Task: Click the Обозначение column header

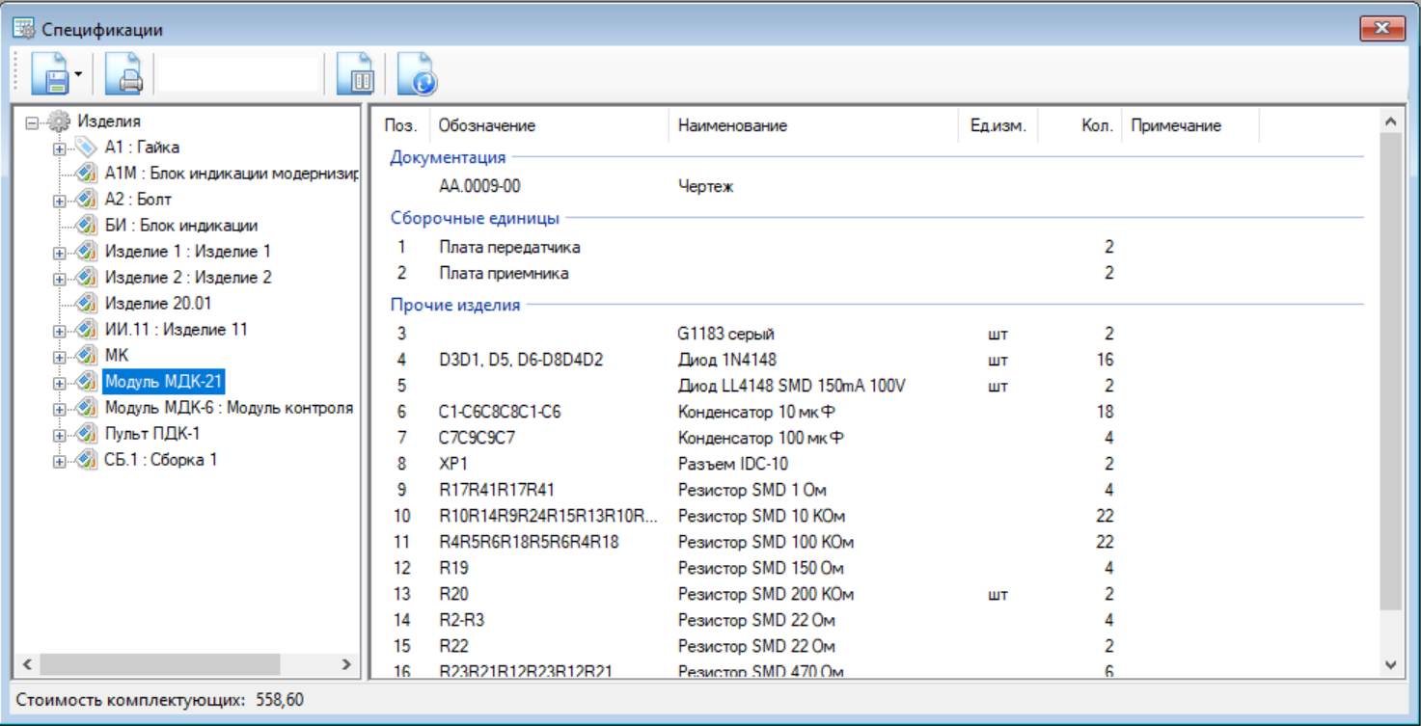Action: (x=549, y=126)
